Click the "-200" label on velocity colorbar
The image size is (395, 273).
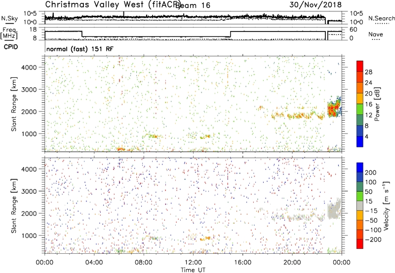[x=373, y=239]
